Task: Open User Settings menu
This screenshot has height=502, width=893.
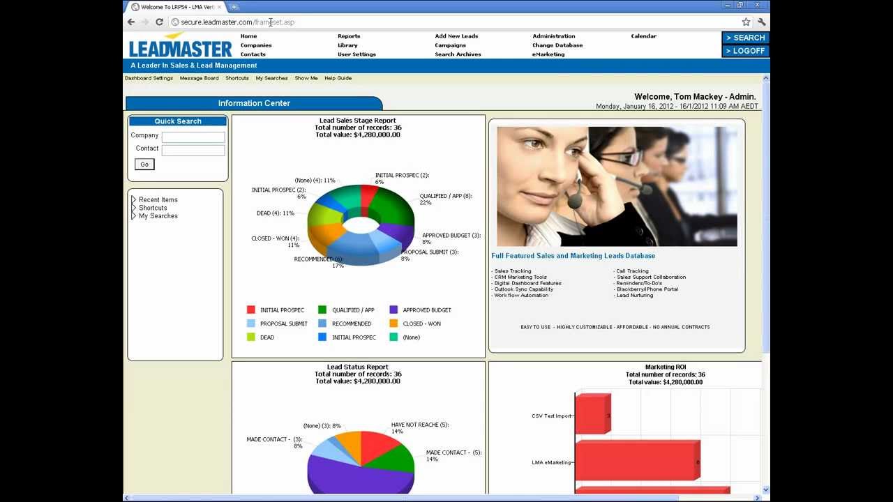Action: click(357, 54)
